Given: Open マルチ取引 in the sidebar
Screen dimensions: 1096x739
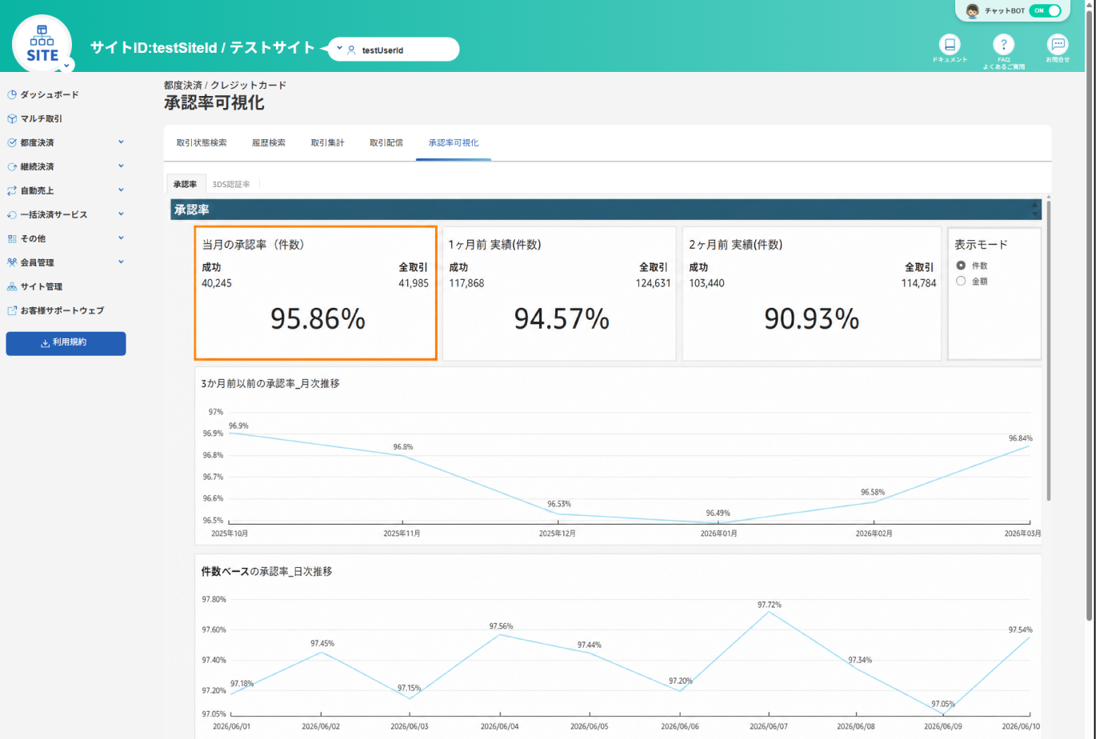Looking at the screenshot, I should tap(41, 118).
